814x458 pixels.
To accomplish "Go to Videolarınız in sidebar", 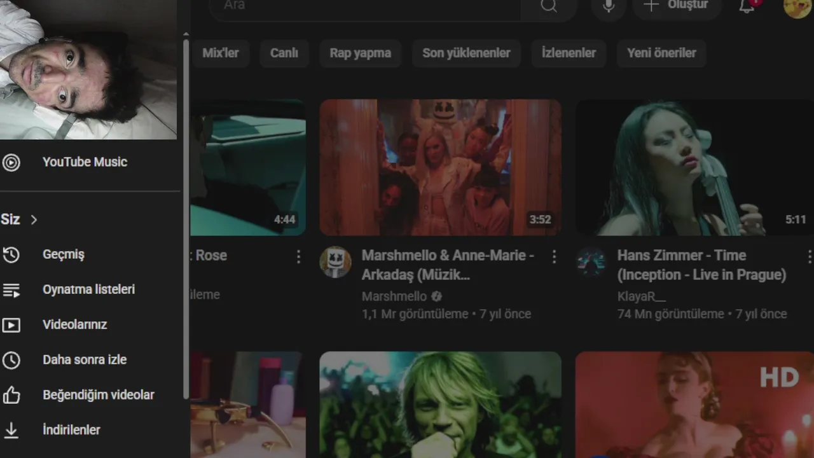I will 74,324.
